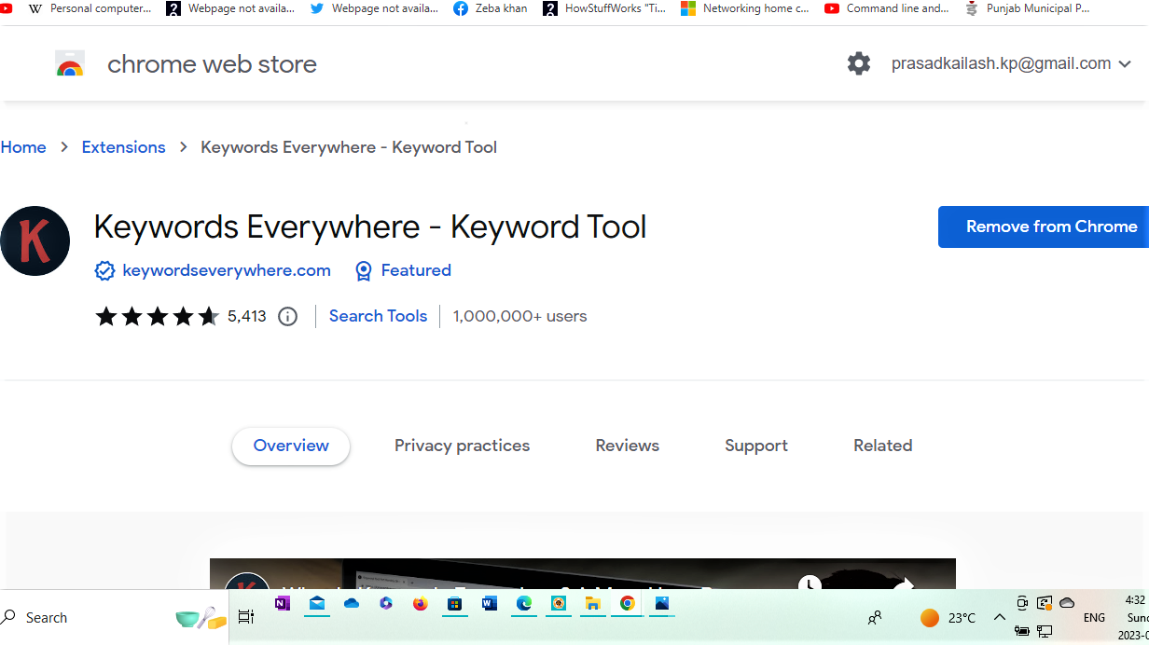Open the 23°C weather widget
This screenshot has width=1149, height=645.
click(x=948, y=618)
